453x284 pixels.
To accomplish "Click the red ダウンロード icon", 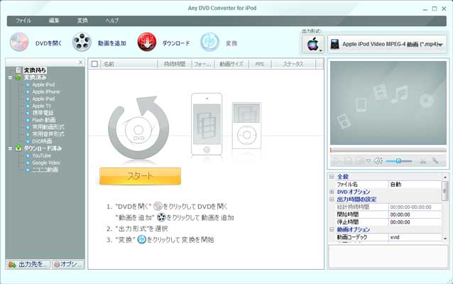I will click(x=147, y=42).
